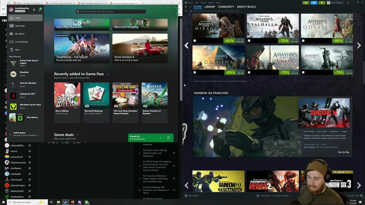Viewport: 365px width, 205px height.
Task: Open Steam's green notifications bell
Action: click(322, 3)
